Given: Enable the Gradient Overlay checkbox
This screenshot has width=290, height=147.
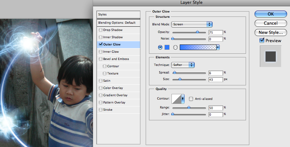Looking at the screenshot, I should coord(101,95).
